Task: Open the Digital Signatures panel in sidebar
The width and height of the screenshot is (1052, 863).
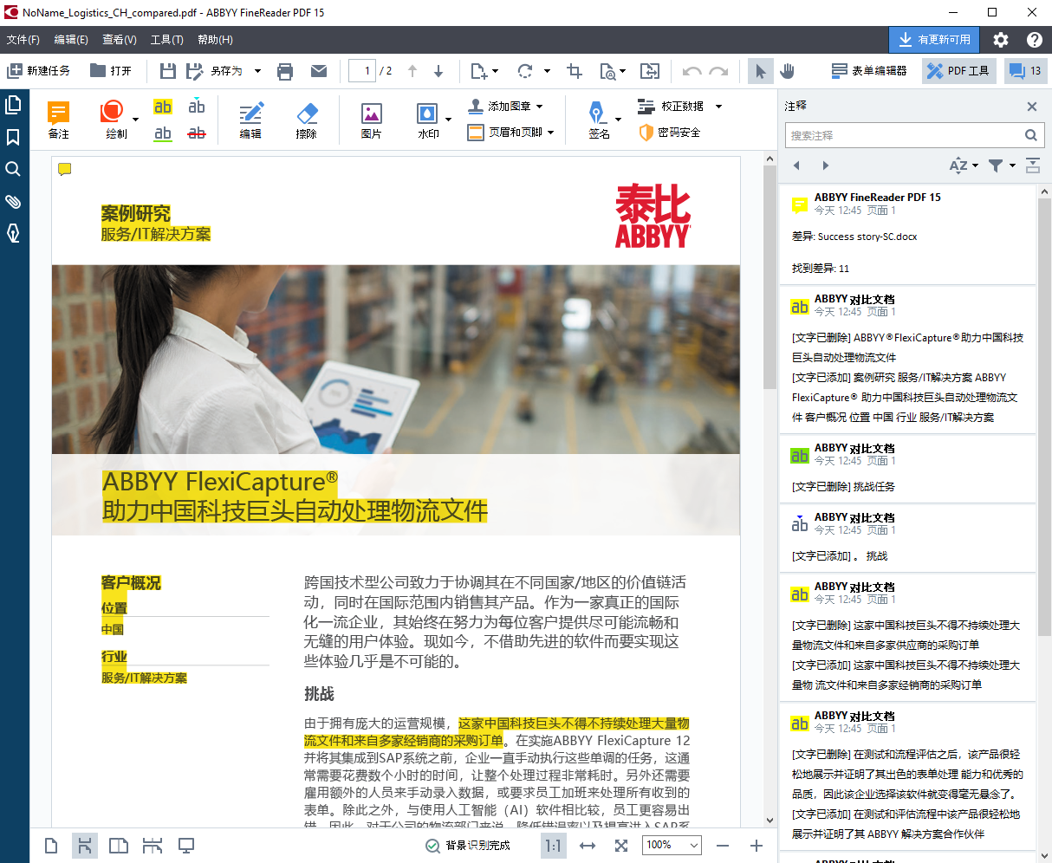Action: (x=13, y=233)
